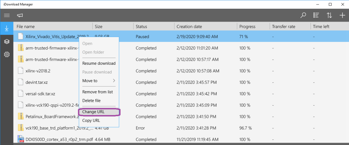Click the file icon of Xilinx_Vivado_Vitis_Update

click(x=20, y=36)
